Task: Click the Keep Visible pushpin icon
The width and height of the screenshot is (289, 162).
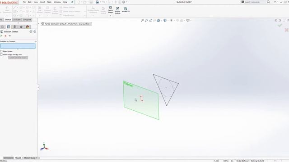Action: point(10,36)
